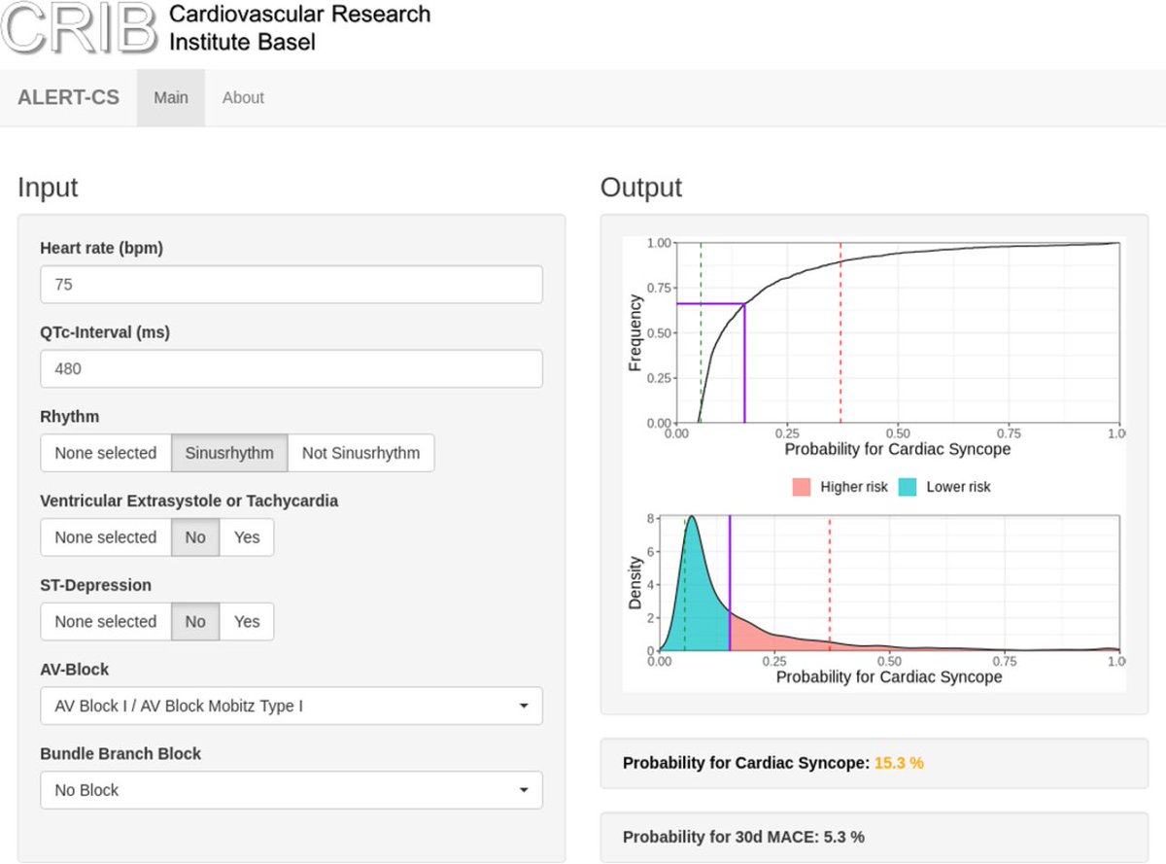Click the Lower risk legend swatch
This screenshot has width=1166, height=864.
click(909, 487)
